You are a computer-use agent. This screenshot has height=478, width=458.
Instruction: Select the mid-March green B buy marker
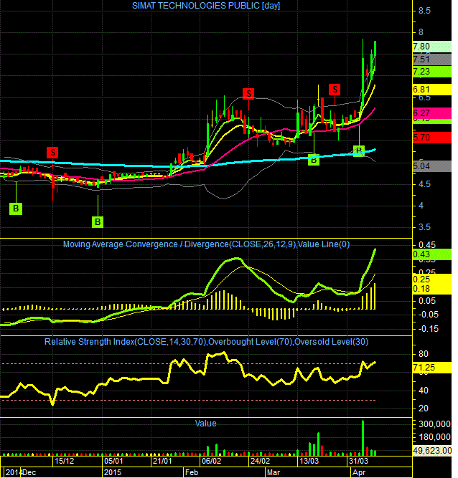pos(314,160)
